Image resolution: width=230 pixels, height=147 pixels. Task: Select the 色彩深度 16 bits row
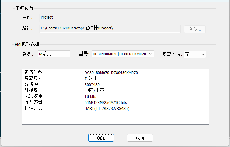[x=115, y=96]
